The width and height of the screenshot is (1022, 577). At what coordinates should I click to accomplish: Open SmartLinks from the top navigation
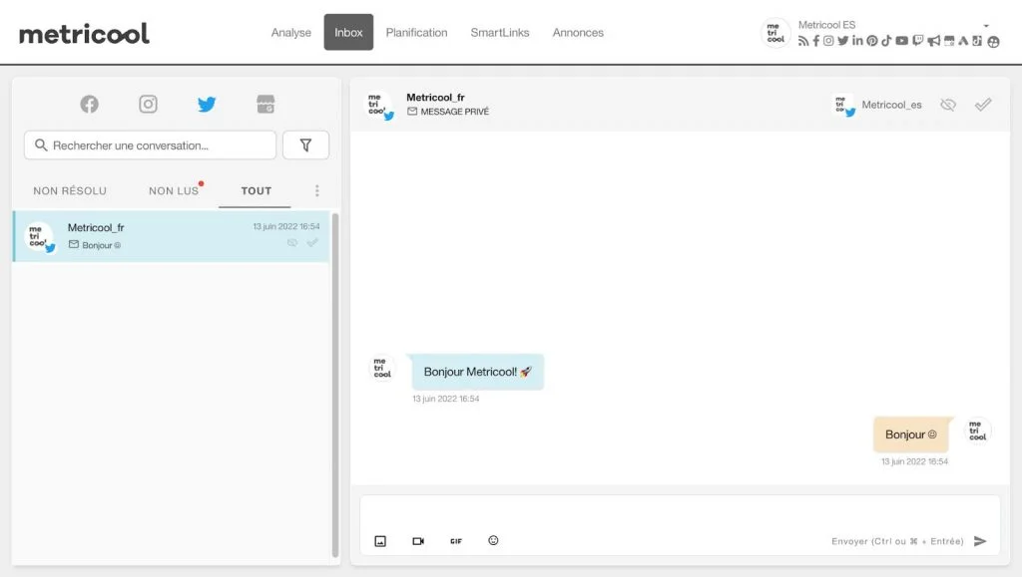click(x=500, y=33)
